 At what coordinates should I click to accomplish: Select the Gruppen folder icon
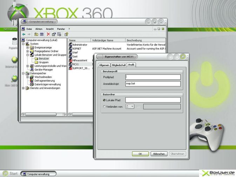pyautogui.click(x=36, y=62)
